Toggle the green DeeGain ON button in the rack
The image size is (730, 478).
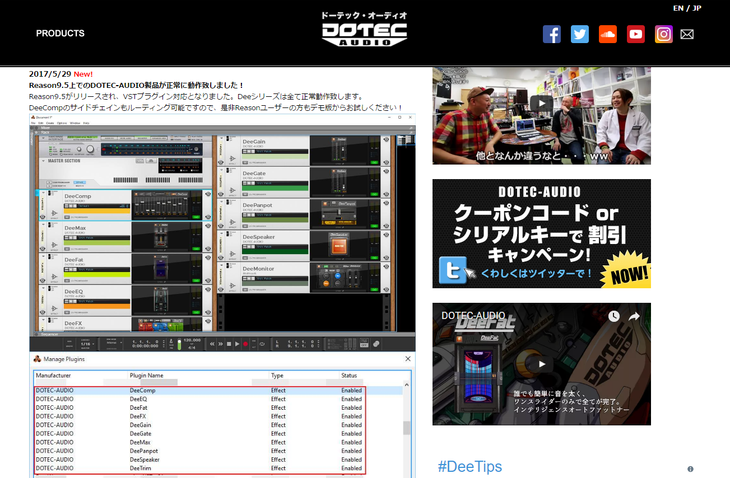pyautogui.click(x=375, y=162)
